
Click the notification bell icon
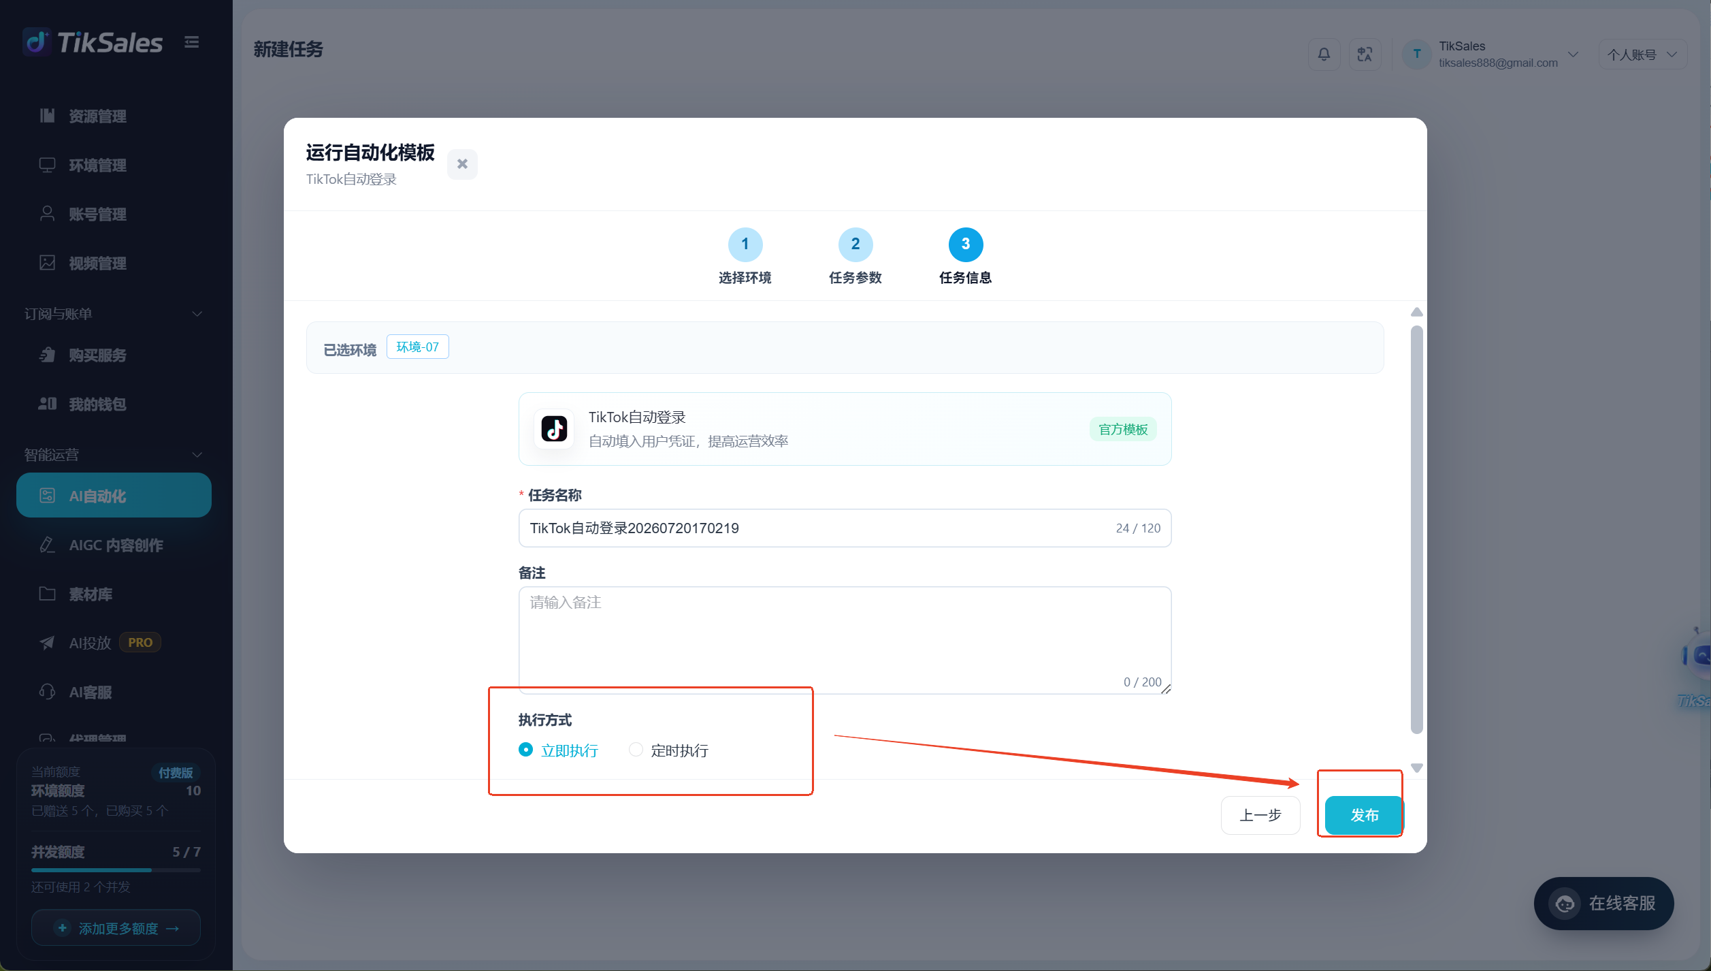tap(1324, 54)
